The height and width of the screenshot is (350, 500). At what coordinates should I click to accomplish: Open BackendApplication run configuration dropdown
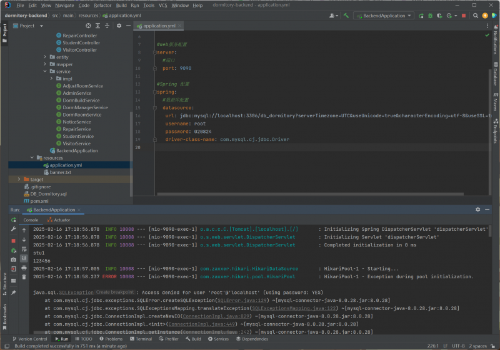coord(384,16)
